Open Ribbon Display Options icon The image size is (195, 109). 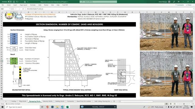pos(179,2)
